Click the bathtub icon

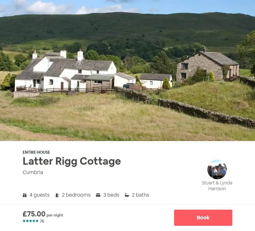click(x=127, y=195)
